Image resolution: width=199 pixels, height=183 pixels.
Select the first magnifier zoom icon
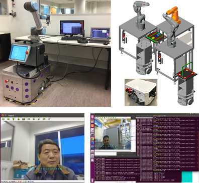34,119
